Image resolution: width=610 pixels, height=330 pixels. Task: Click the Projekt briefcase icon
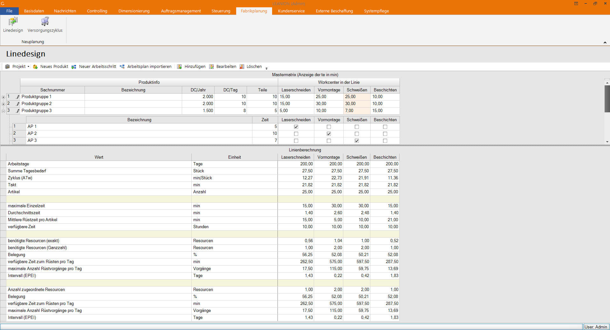(7, 67)
